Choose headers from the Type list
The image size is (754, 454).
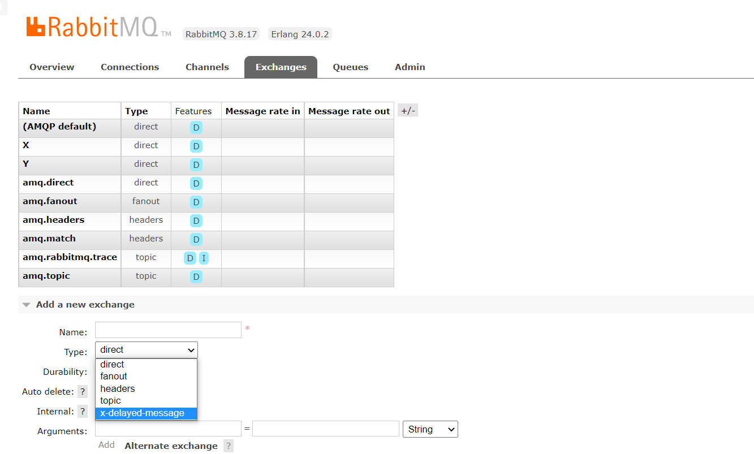pos(146,389)
